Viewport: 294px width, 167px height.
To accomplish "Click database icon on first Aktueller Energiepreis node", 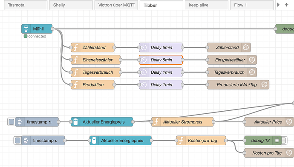I will [75, 122].
